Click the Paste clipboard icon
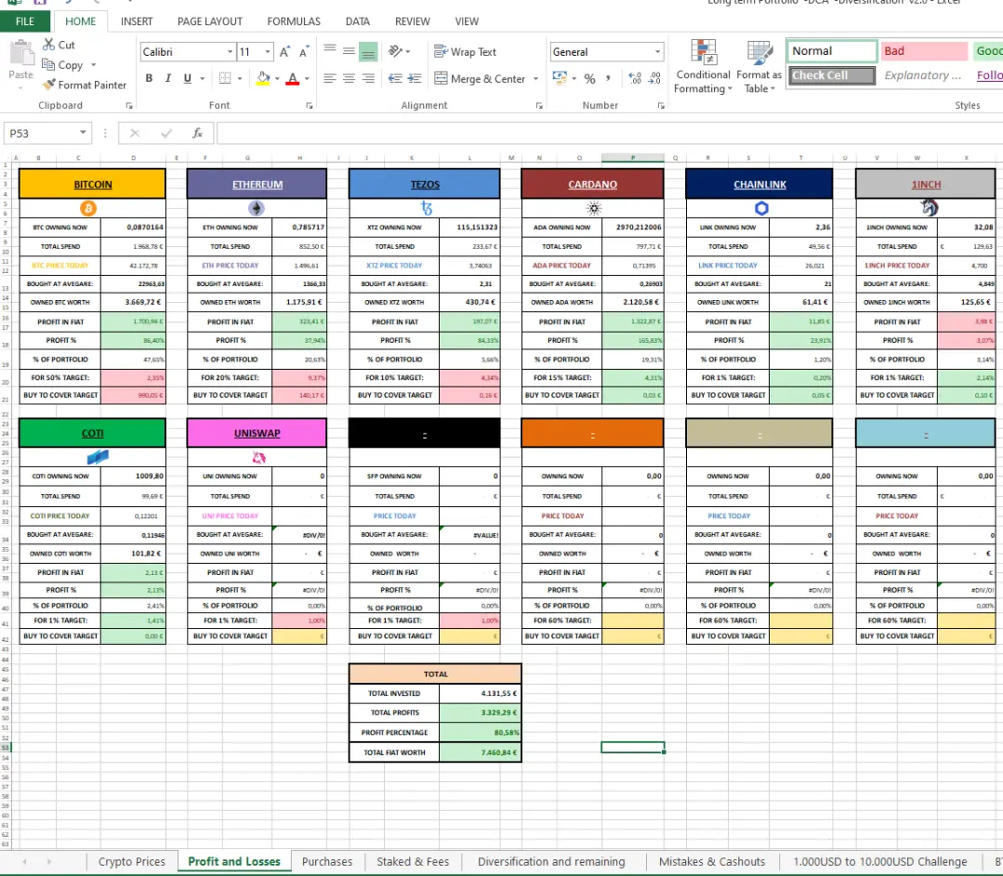1003x876 pixels. point(21,53)
